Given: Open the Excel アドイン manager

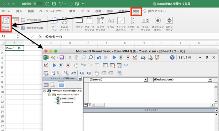Looking at the screenshot, I should pos(64,24).
